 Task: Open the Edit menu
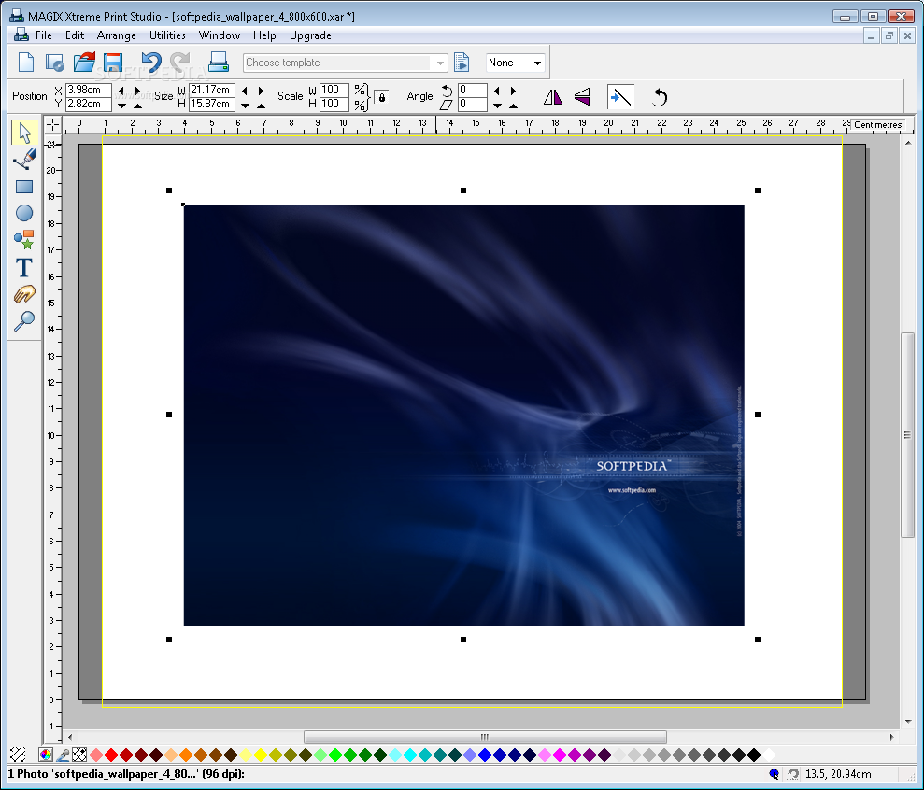click(74, 35)
